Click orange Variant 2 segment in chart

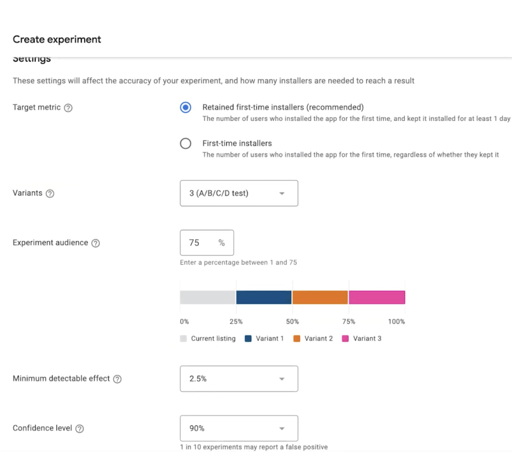[x=320, y=297]
